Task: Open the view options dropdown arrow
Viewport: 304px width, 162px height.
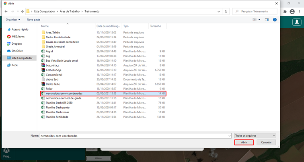Action: (x=259, y=20)
